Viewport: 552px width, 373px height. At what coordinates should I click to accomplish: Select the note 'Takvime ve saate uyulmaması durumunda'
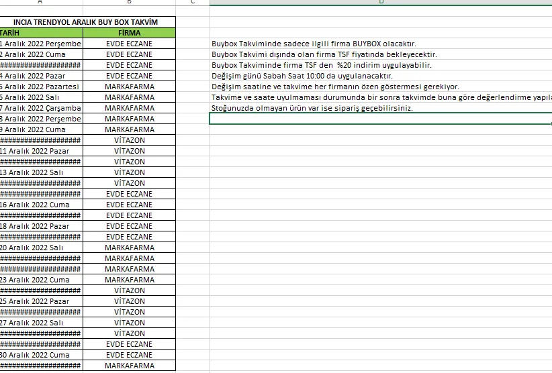click(381, 97)
